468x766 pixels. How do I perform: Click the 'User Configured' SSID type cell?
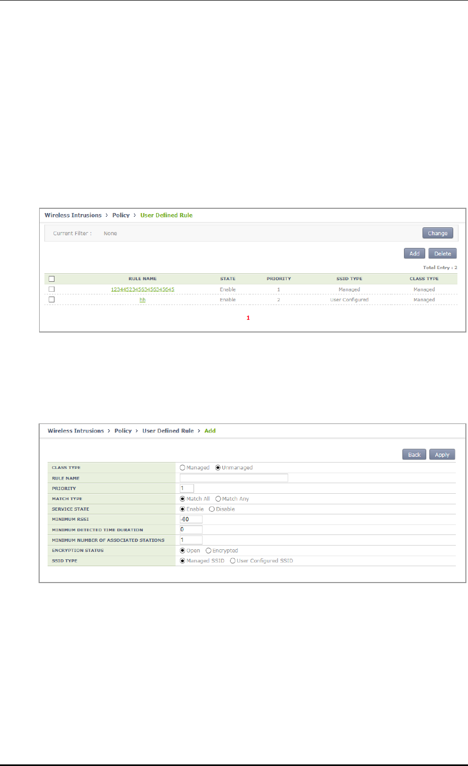[349, 300]
